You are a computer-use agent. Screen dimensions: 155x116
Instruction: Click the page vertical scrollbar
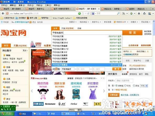154,64
